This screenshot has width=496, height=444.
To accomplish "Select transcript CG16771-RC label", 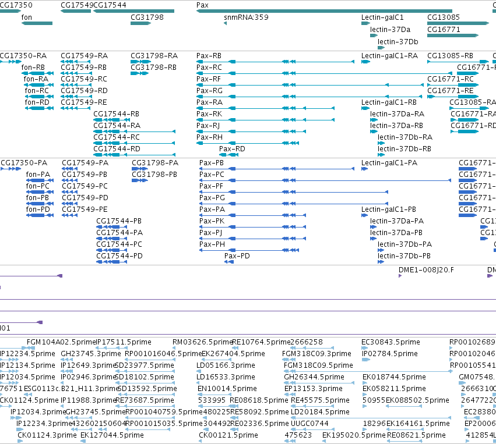I will click(x=451, y=79).
